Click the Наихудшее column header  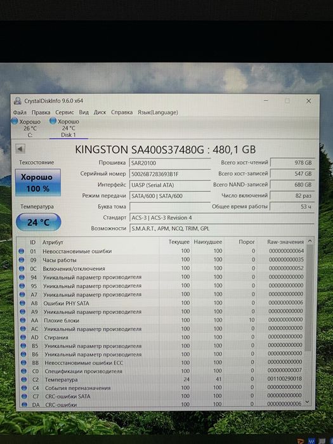click(208, 242)
